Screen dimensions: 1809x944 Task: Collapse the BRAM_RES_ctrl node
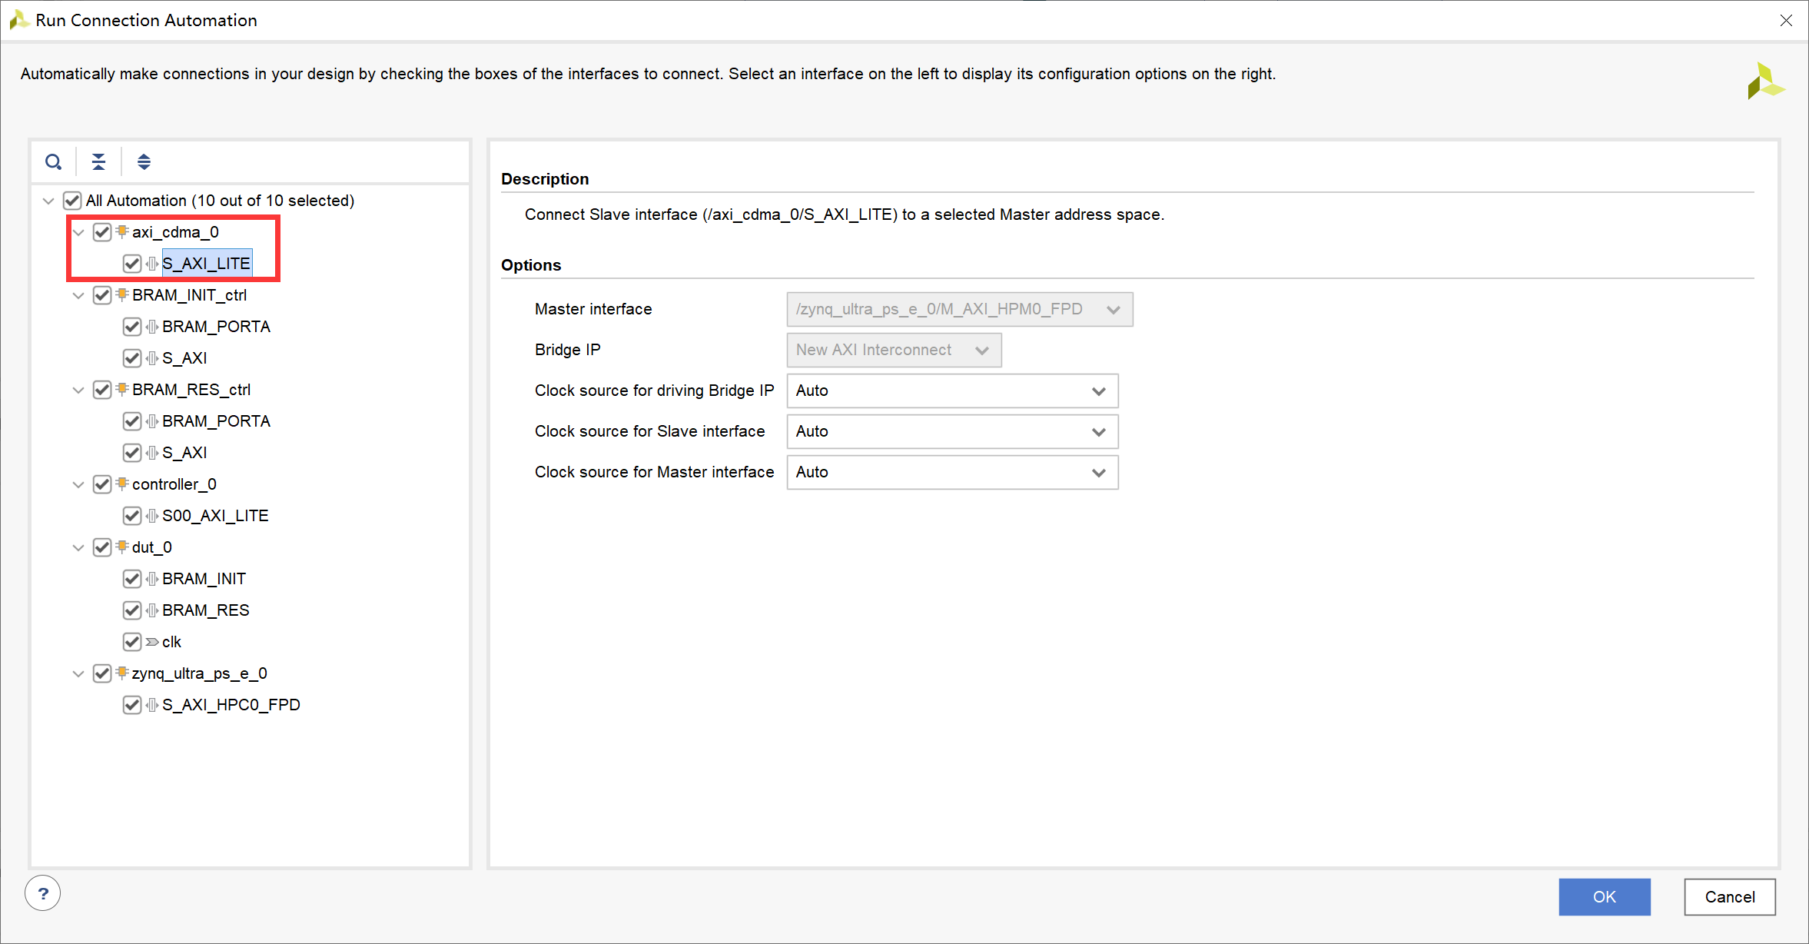pyautogui.click(x=78, y=390)
